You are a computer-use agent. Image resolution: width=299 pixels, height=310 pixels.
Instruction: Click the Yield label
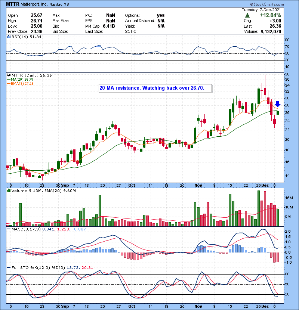coord(130,26)
